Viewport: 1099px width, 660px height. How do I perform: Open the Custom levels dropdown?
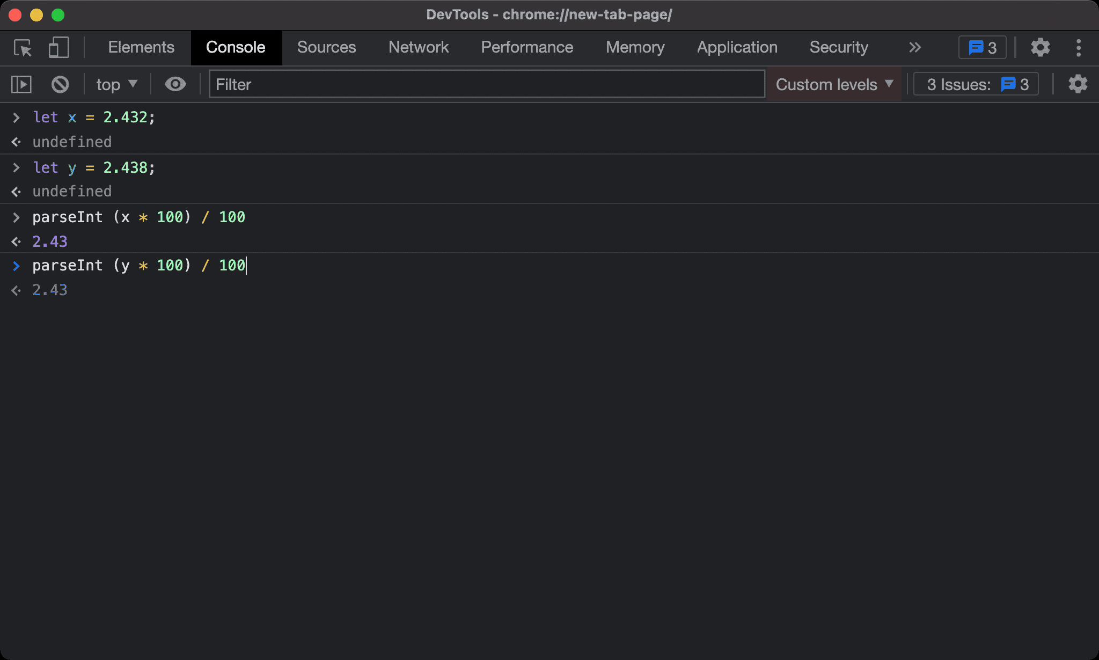point(834,84)
